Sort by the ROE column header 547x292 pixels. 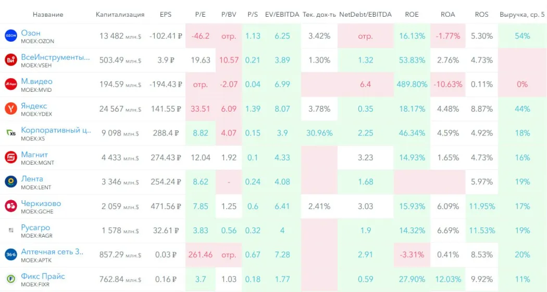pos(412,15)
